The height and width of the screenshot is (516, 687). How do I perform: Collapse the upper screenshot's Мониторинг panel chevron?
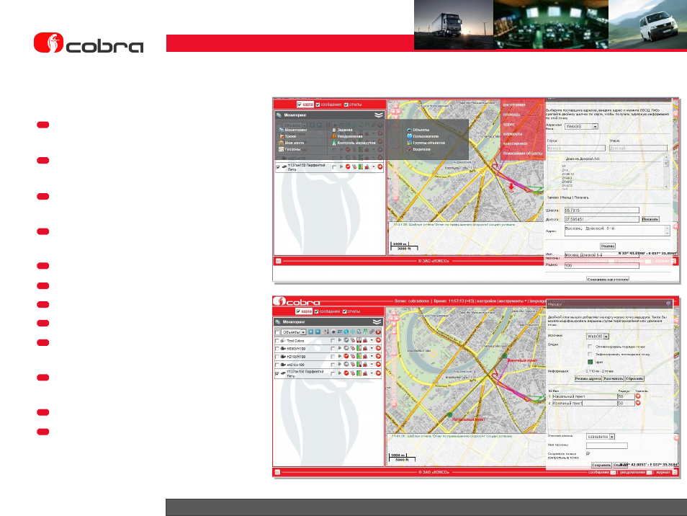coord(379,115)
